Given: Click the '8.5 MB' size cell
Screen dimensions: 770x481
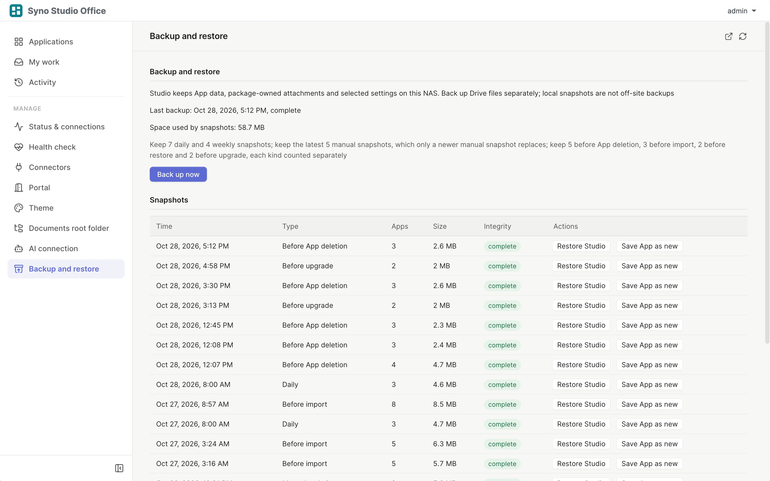Looking at the screenshot, I should point(445,404).
